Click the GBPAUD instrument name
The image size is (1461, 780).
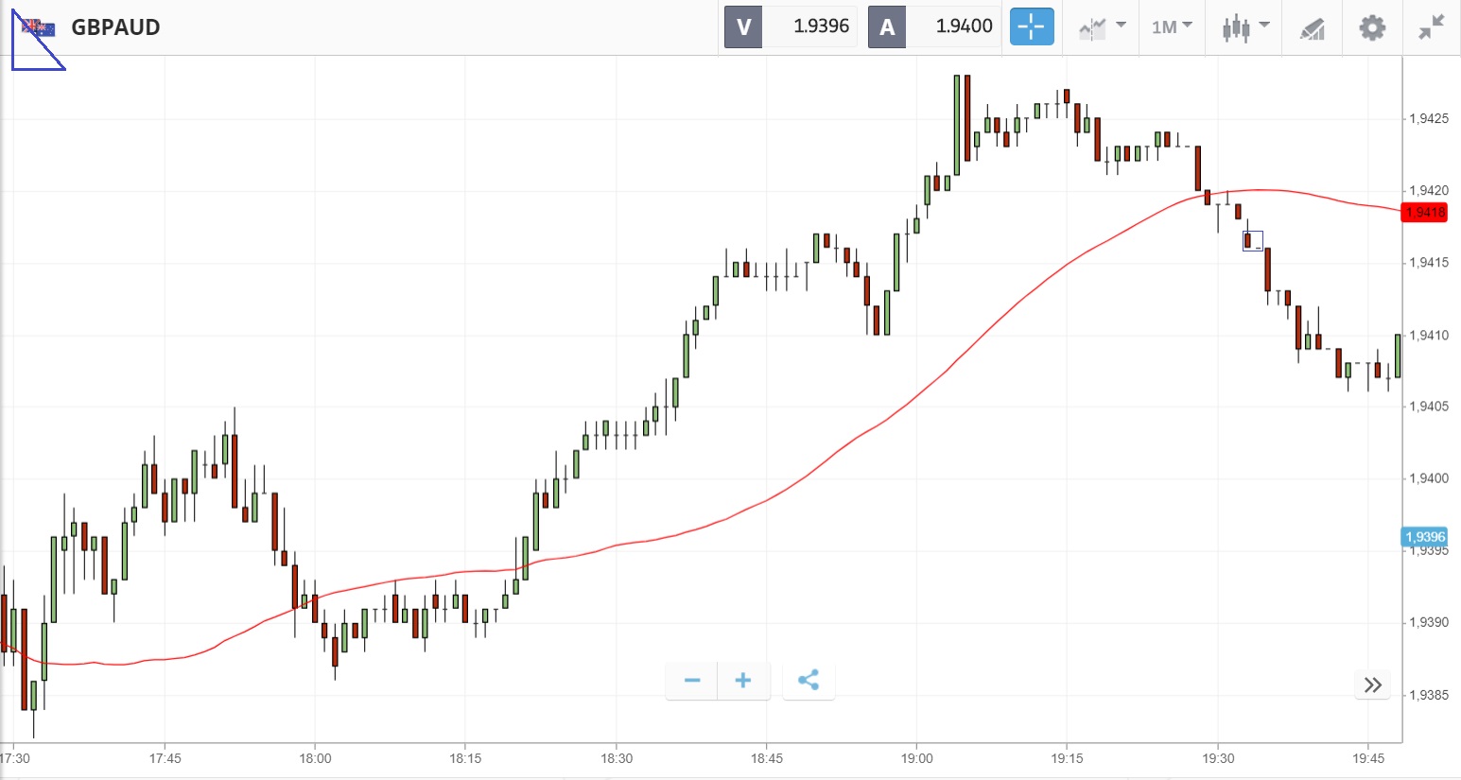[x=115, y=27]
